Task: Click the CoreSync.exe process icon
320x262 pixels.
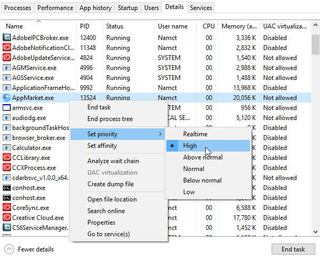Action: [7, 207]
